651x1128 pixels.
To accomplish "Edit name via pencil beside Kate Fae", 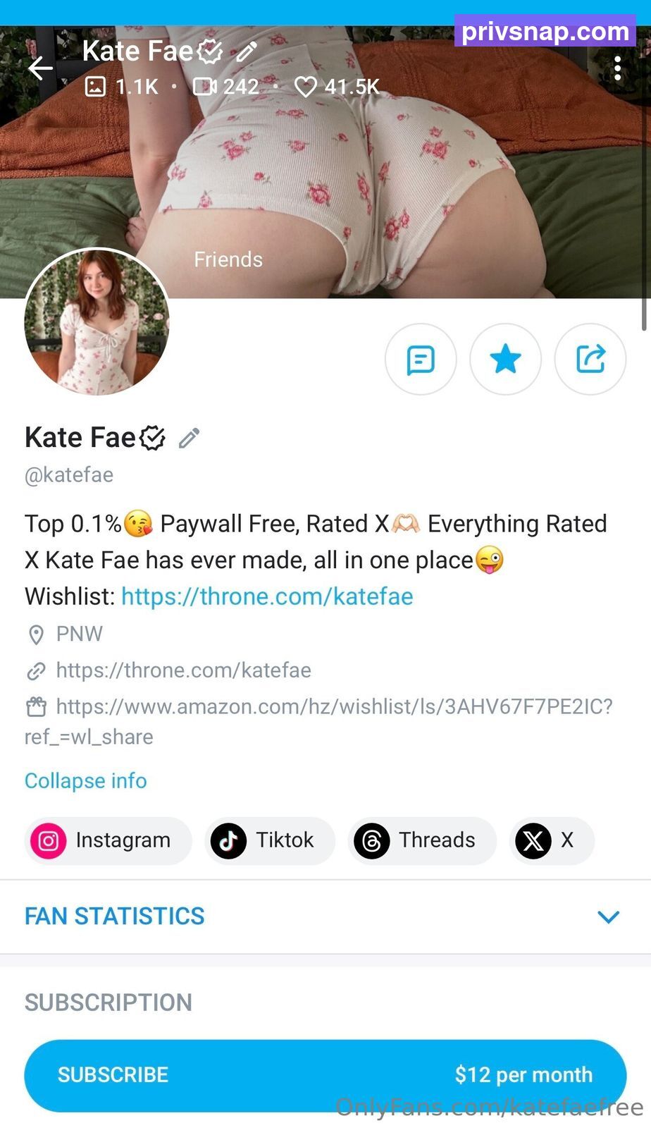I will pos(189,438).
